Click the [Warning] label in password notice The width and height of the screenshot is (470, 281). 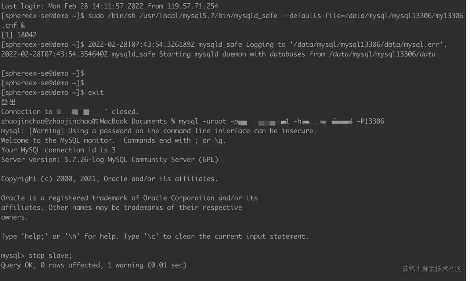46,131
